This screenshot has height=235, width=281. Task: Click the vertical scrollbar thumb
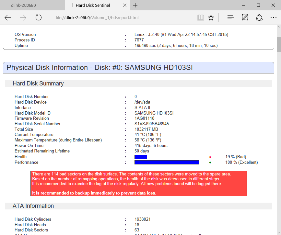pyautogui.click(x=279, y=44)
